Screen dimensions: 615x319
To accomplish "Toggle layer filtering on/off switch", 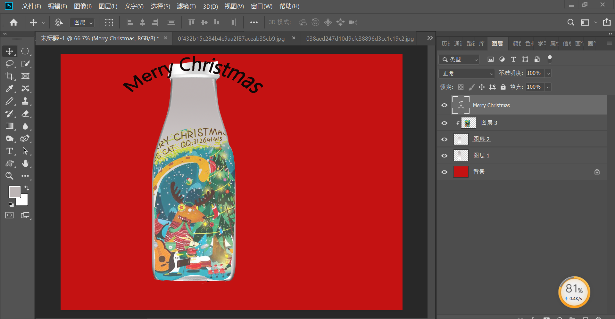I will click(550, 59).
